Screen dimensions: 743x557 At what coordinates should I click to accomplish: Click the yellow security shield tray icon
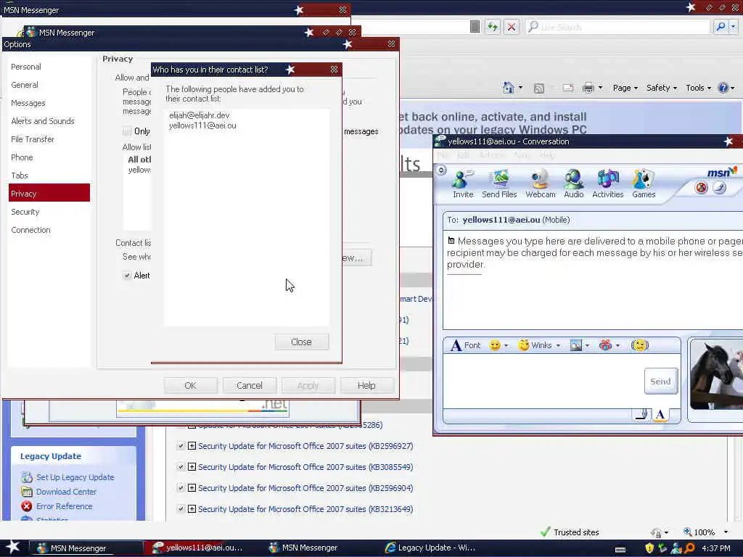pos(649,548)
